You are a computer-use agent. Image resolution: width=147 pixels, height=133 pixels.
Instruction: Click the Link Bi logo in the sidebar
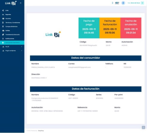coord(11,3)
